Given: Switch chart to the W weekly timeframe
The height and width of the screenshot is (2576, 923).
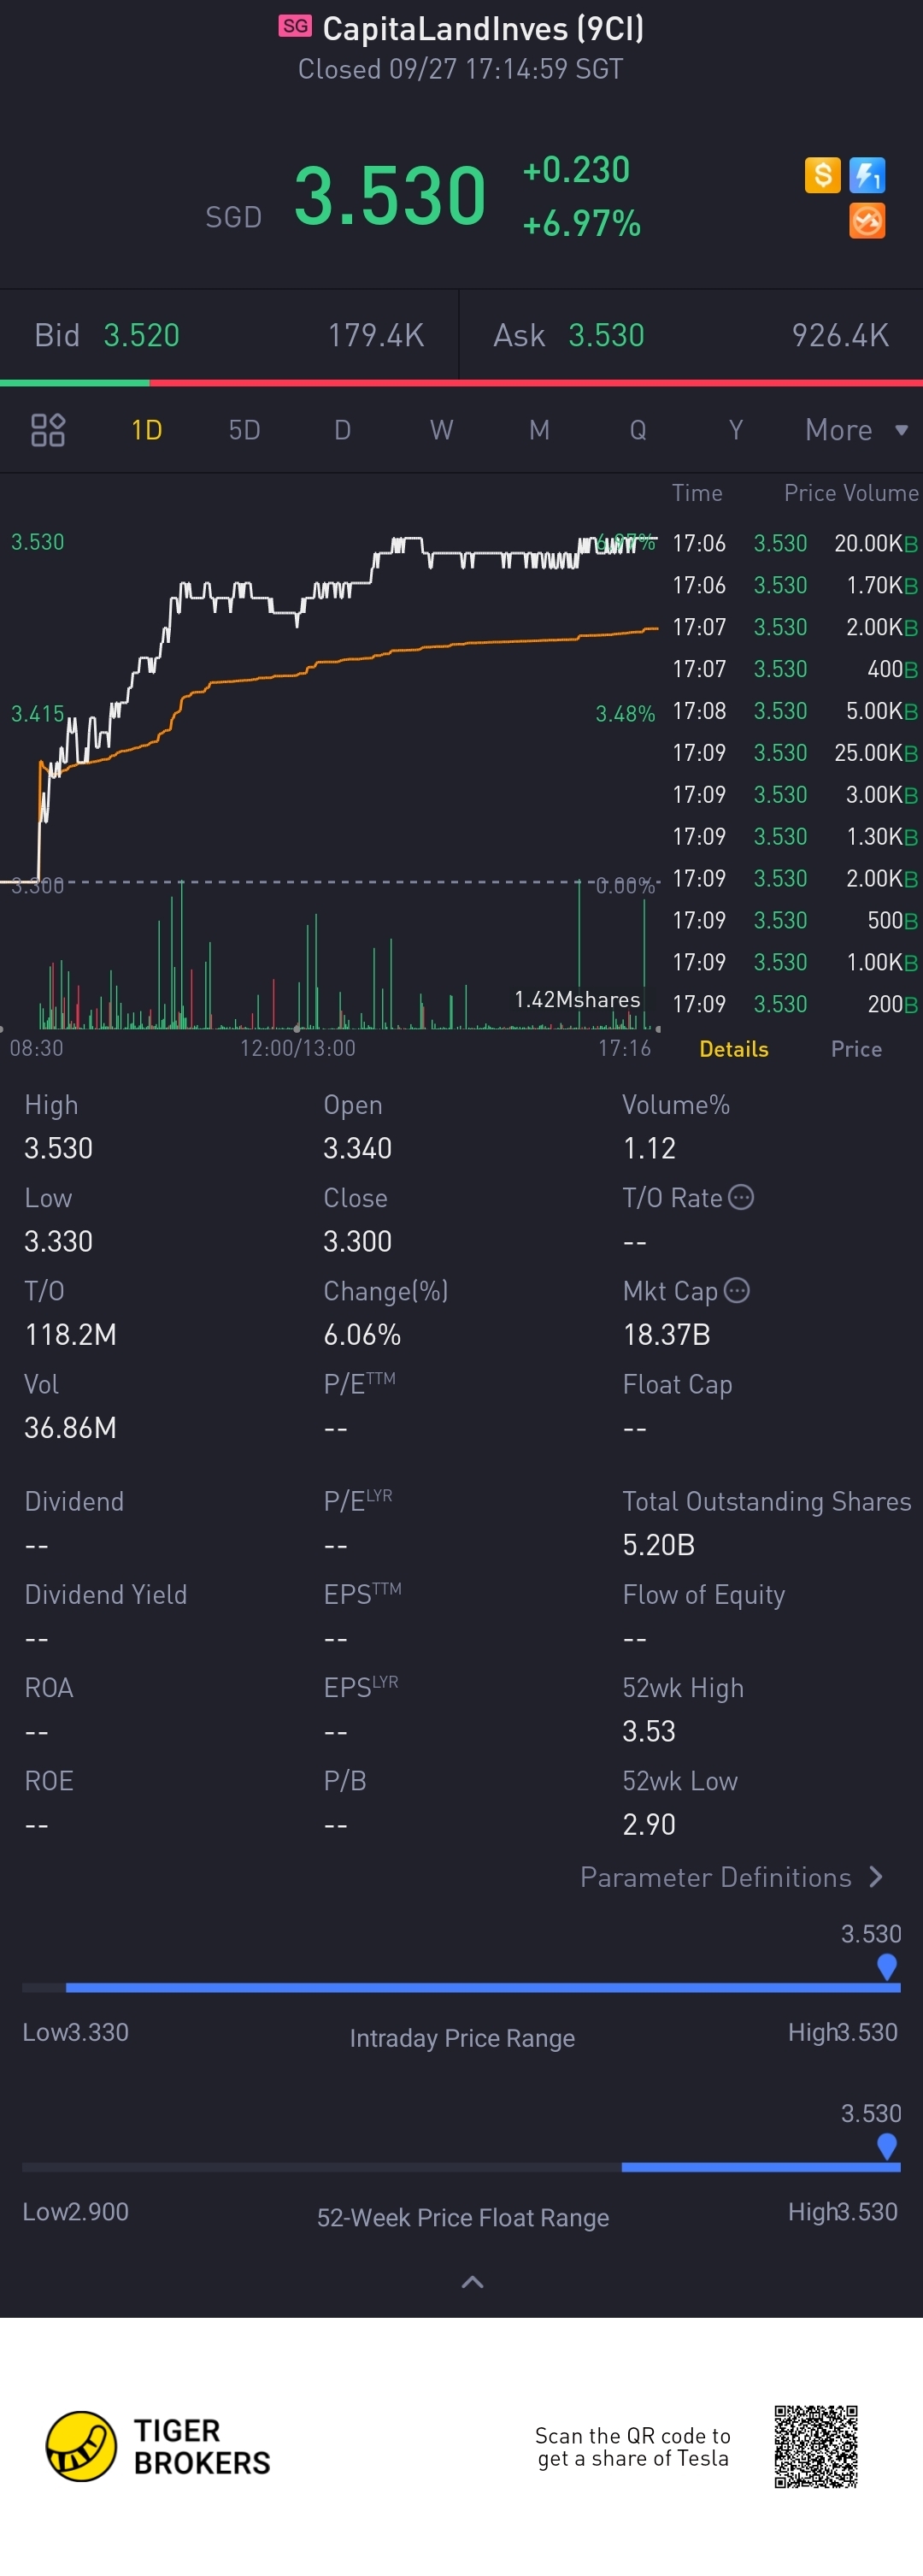Looking at the screenshot, I should coord(441,430).
